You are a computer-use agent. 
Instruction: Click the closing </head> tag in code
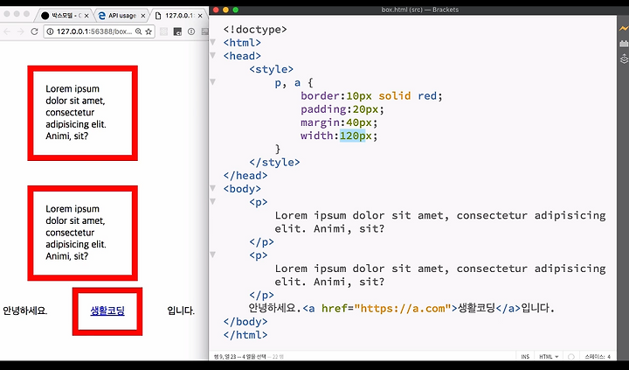pos(245,176)
